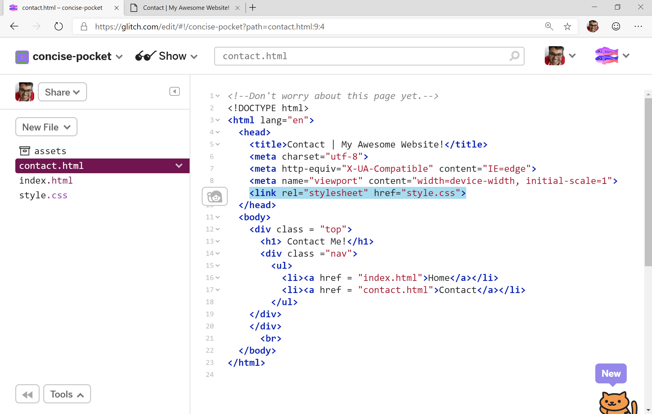Close the Contact | My Awesome Website tab
This screenshot has height=414, width=652.
coord(237,8)
